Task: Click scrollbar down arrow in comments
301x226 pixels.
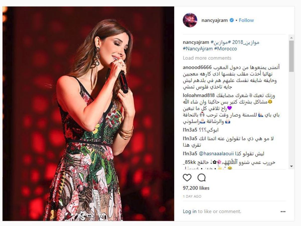Action: (291, 166)
